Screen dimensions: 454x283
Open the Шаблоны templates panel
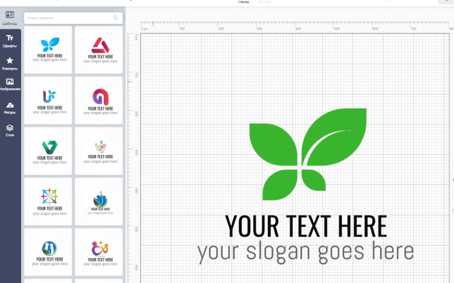point(10,18)
